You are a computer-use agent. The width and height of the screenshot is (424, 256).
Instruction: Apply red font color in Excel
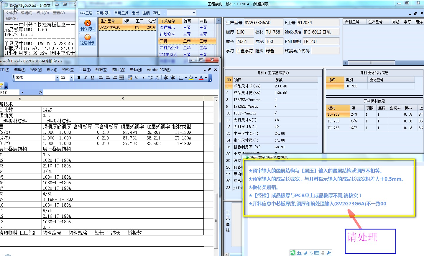point(201,78)
